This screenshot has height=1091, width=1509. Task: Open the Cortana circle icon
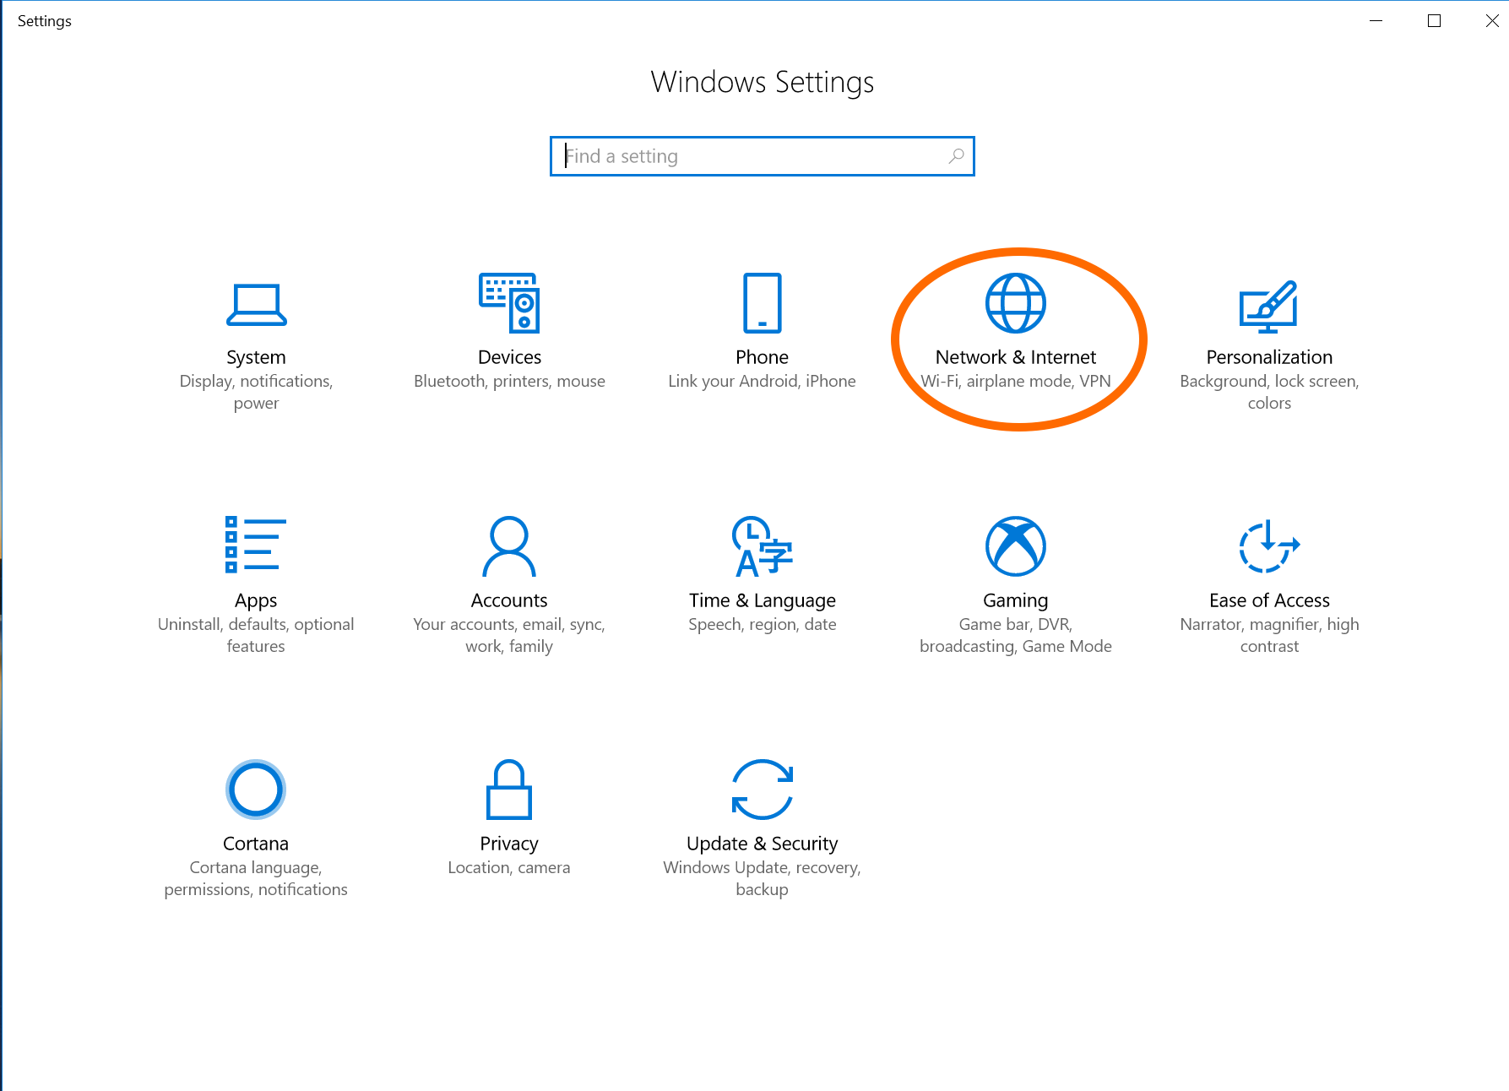point(256,790)
